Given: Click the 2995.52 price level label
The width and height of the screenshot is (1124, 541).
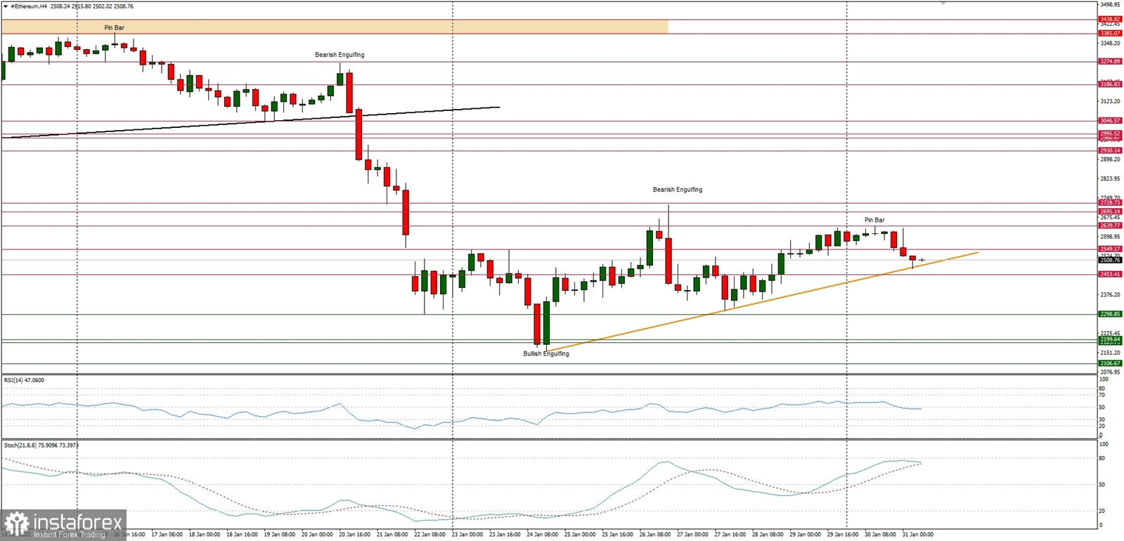Looking at the screenshot, I should coord(1110,133).
